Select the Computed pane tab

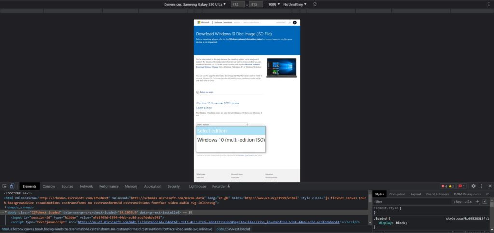pyautogui.click(x=398, y=194)
